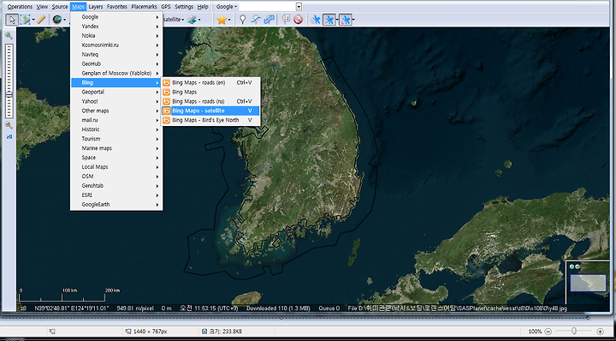Open dropdown arrow beside the Favorites star
Screen dimensions: 616x341
[x=229, y=20]
